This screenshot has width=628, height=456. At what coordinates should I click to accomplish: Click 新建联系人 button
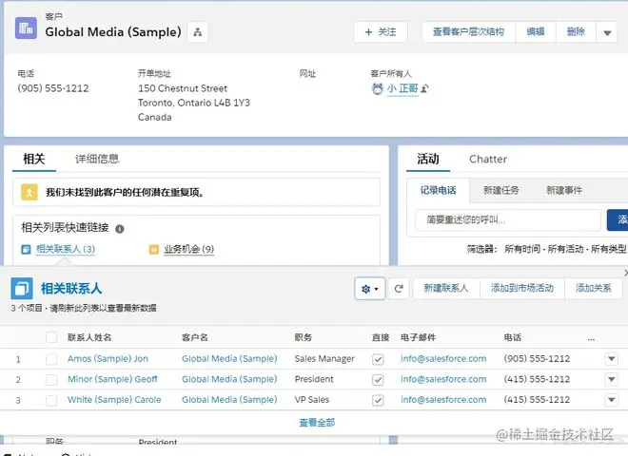(446, 289)
